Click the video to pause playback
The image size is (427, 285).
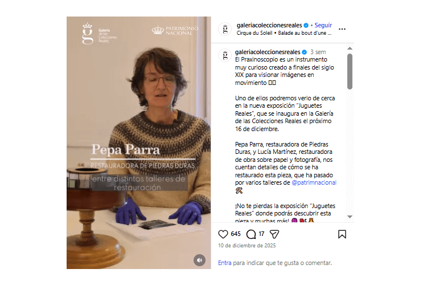coord(138,142)
